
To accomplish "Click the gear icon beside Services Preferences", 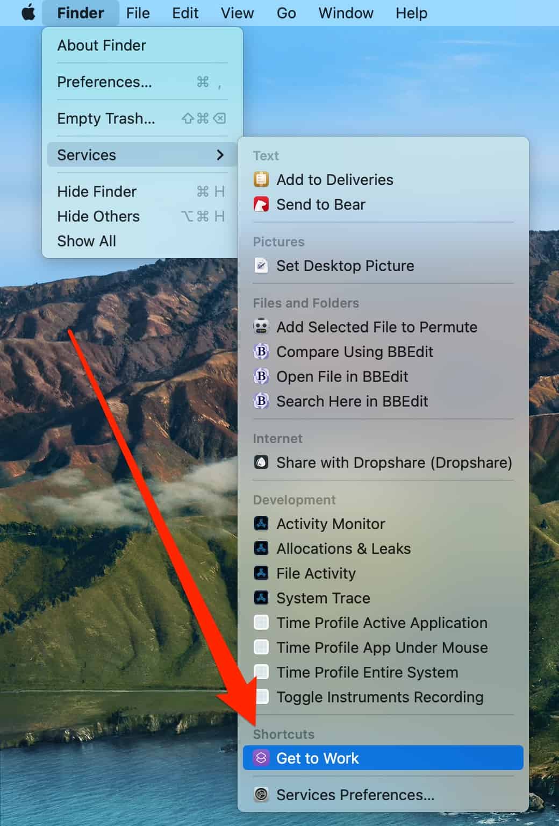I will [x=261, y=795].
